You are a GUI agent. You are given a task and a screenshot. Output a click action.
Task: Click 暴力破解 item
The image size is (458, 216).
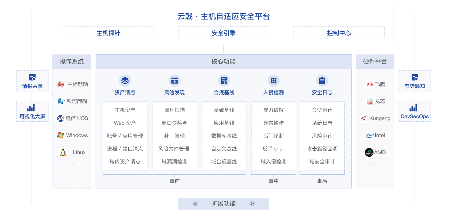tap(273, 110)
